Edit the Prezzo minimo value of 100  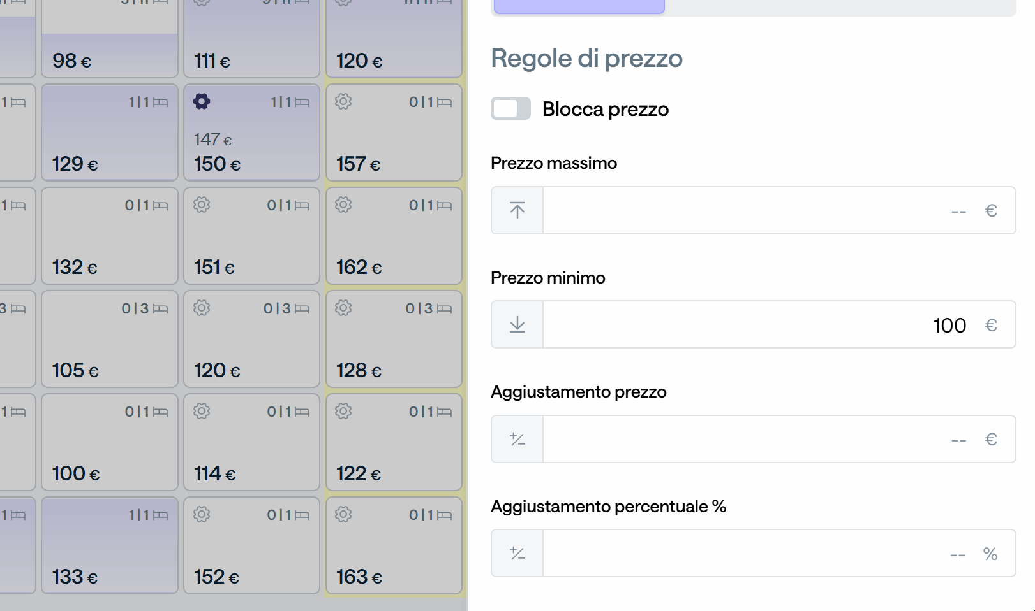(x=779, y=325)
